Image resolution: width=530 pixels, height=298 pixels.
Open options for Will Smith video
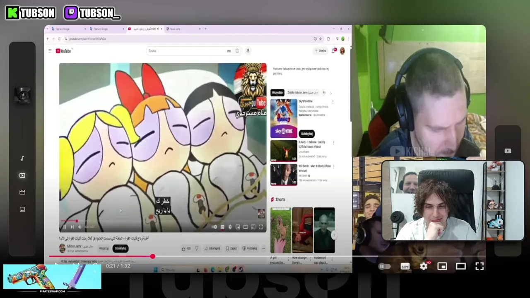(x=333, y=167)
